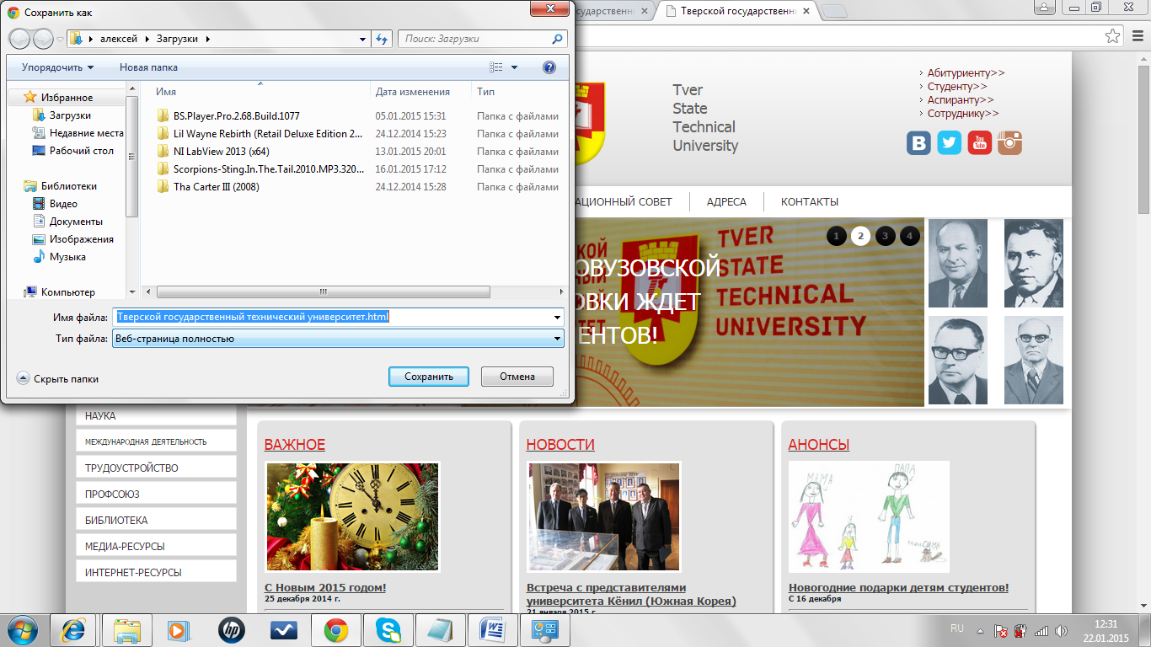
Task: Select slide 1 in banner carousel
Action: pyautogui.click(x=836, y=236)
